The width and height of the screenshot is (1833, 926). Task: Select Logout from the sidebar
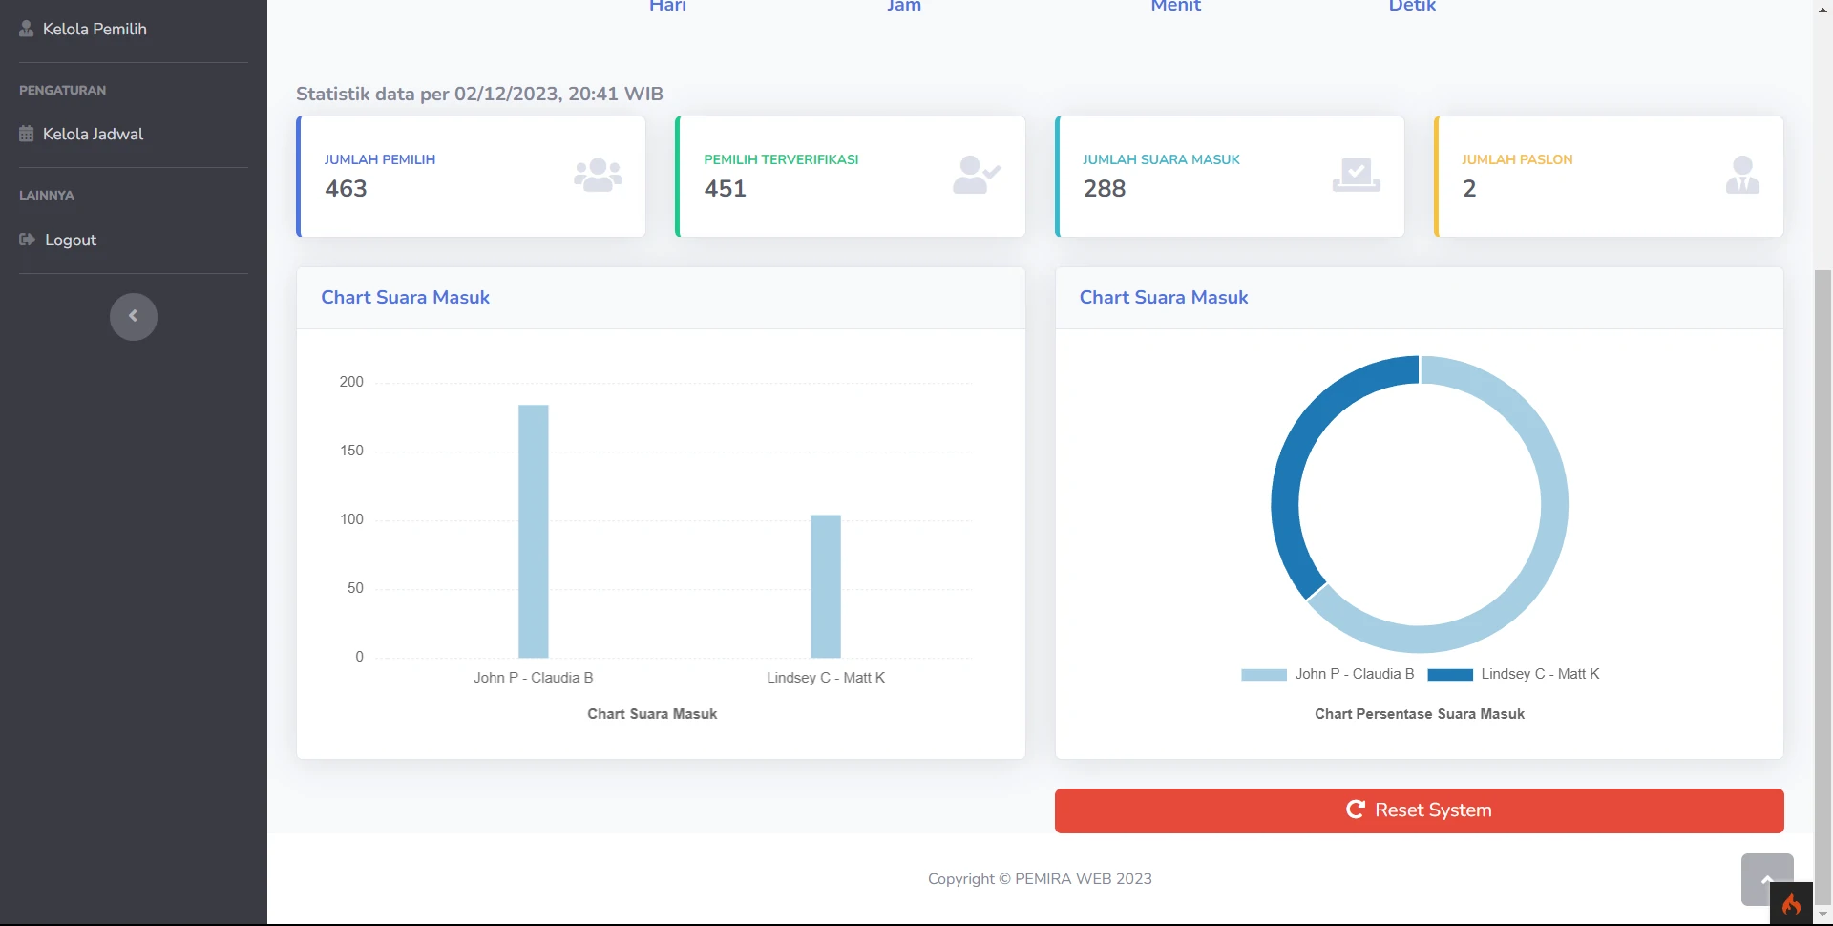[x=71, y=240]
